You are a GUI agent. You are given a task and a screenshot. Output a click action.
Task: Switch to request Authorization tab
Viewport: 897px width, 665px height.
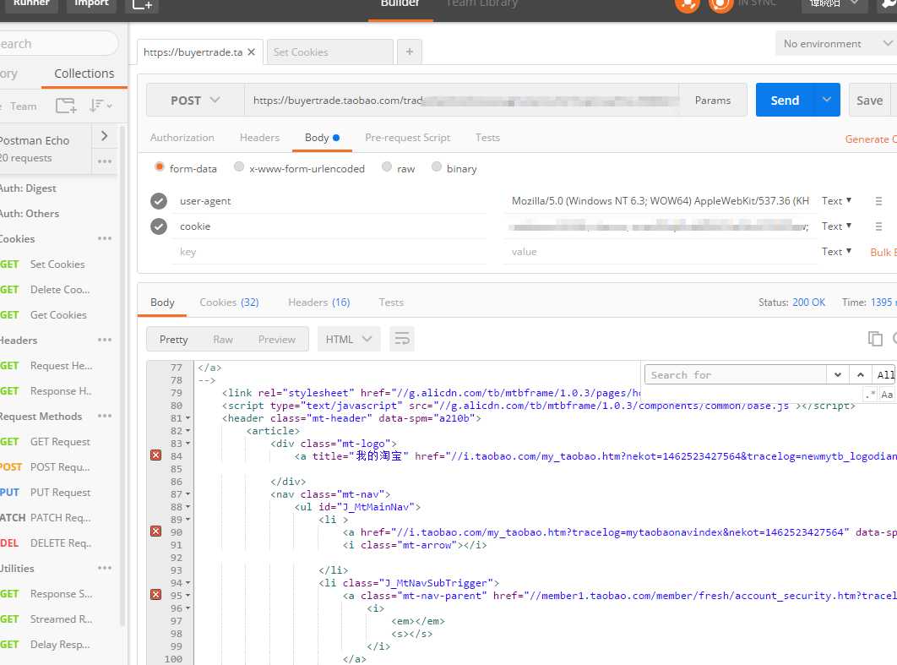182,138
